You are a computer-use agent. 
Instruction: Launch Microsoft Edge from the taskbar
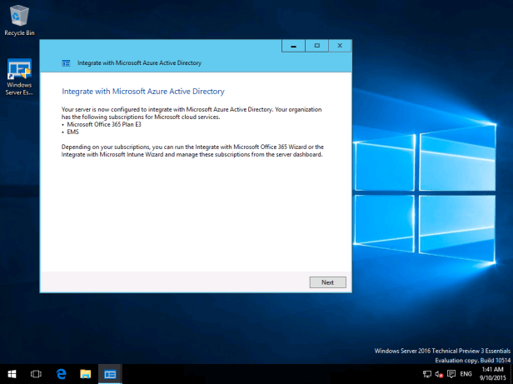click(x=61, y=374)
